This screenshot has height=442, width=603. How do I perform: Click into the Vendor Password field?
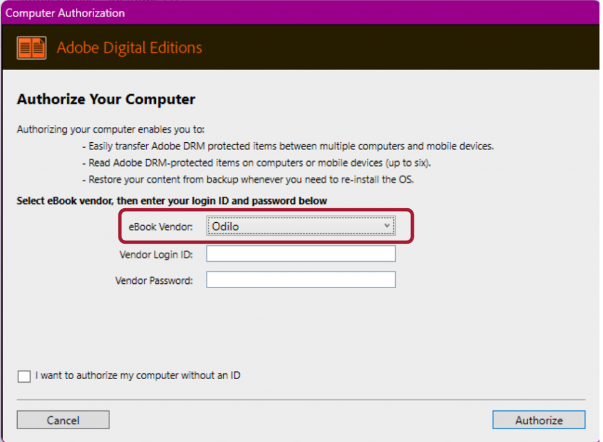(x=301, y=280)
